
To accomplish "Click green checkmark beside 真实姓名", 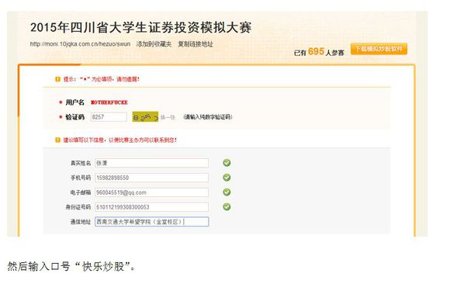I will coord(227,163).
